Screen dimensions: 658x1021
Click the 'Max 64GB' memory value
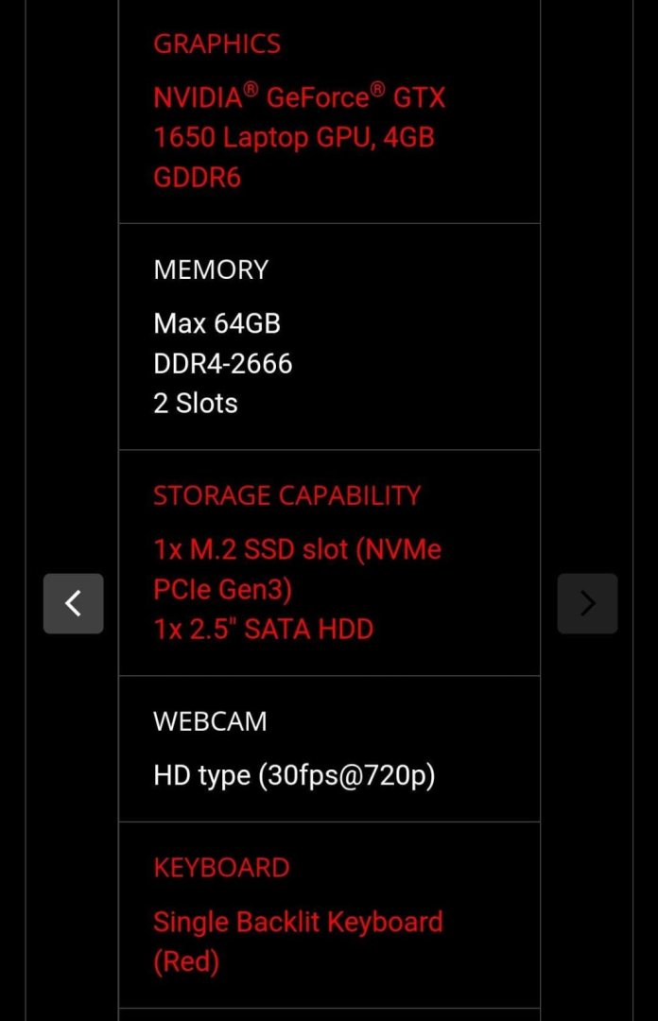tap(216, 323)
